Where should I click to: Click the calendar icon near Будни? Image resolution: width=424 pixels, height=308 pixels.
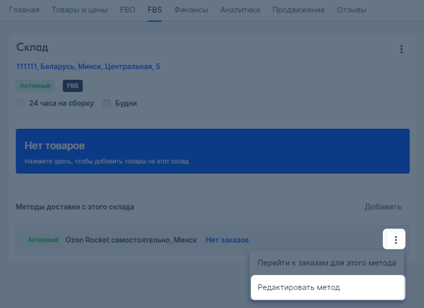(107, 104)
